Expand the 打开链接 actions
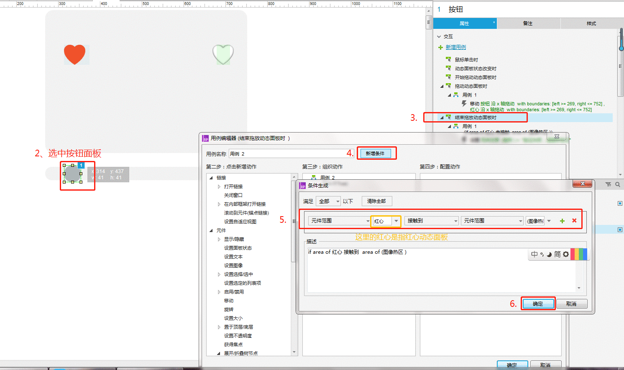The height and width of the screenshot is (370, 624). (219, 186)
